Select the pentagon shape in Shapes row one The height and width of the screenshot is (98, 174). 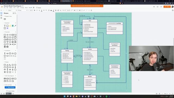click(x=13, y=65)
